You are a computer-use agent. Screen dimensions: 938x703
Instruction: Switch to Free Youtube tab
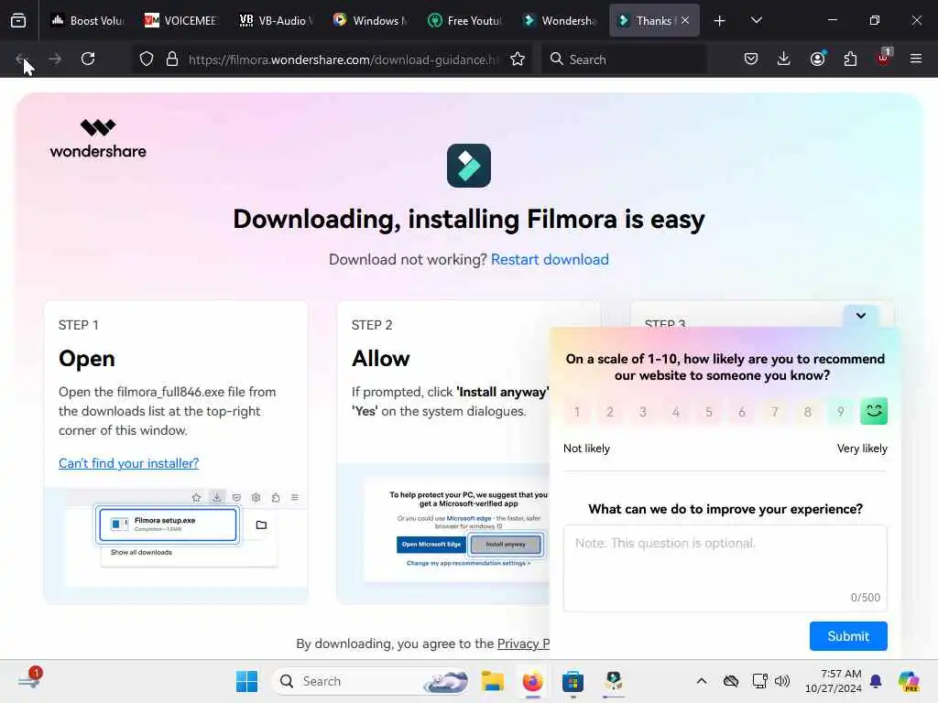464,21
